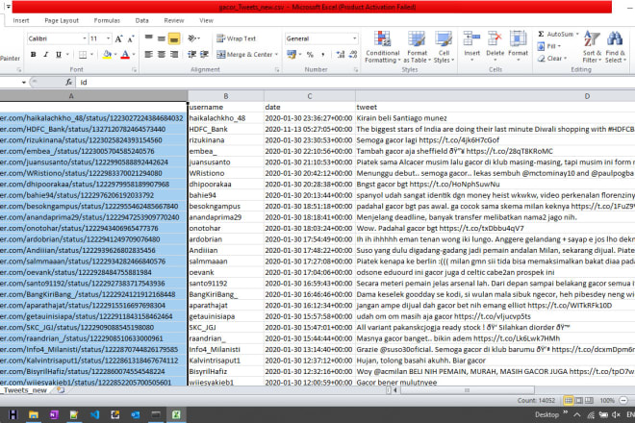Toggle italic formatting

pos(46,54)
